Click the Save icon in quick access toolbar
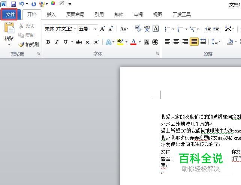241x185 pixels. 13,4
